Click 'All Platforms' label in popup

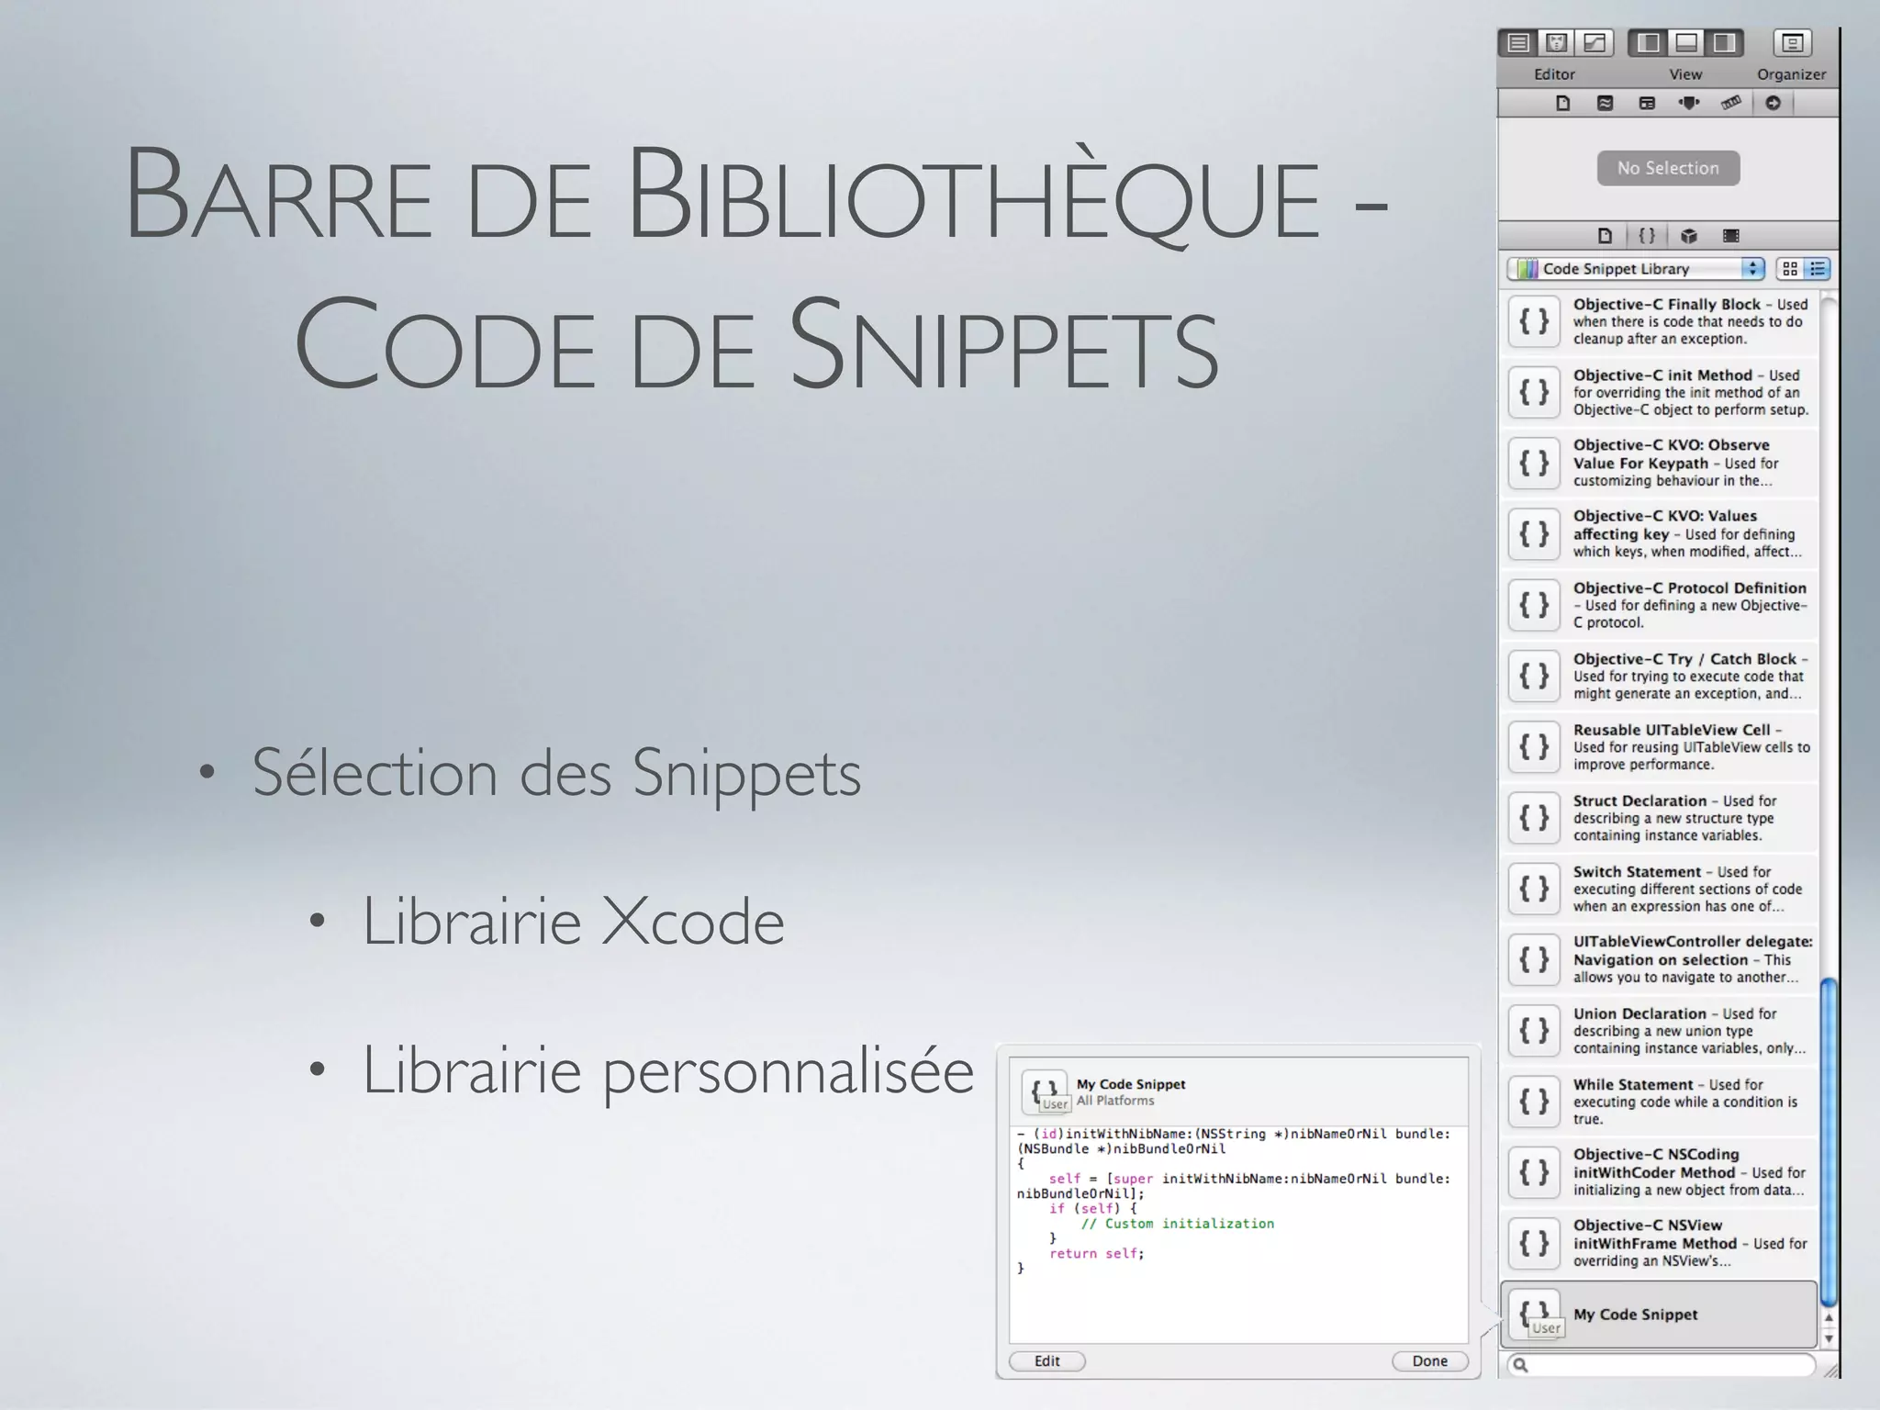click(1115, 1101)
